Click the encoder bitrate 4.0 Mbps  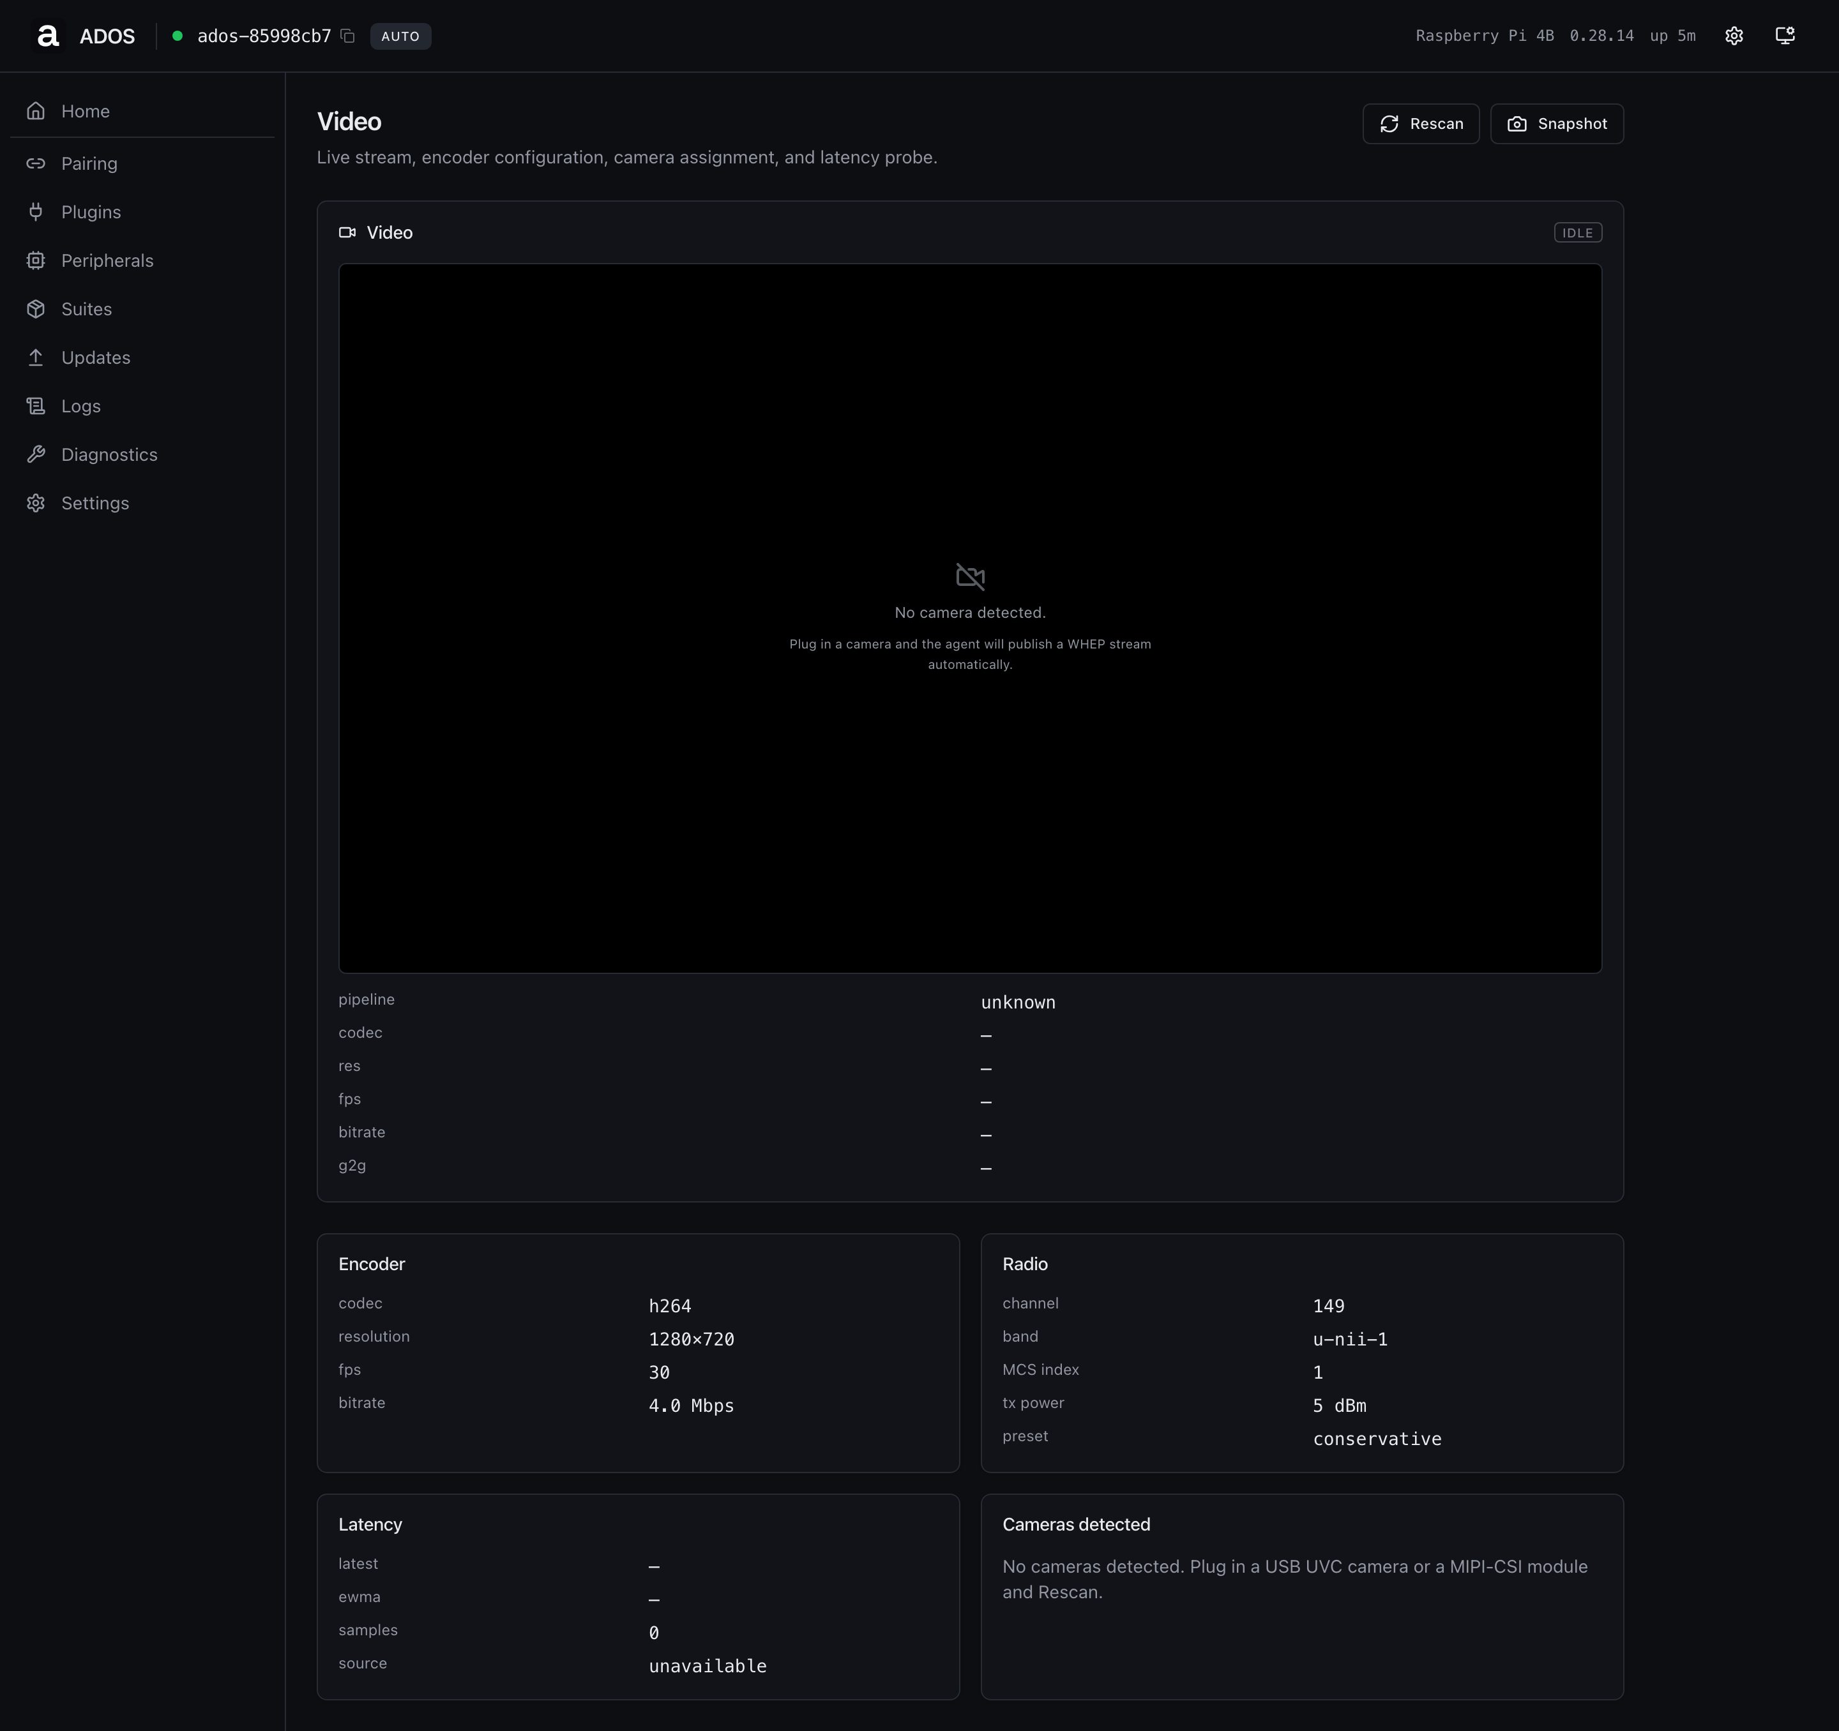tap(691, 1405)
